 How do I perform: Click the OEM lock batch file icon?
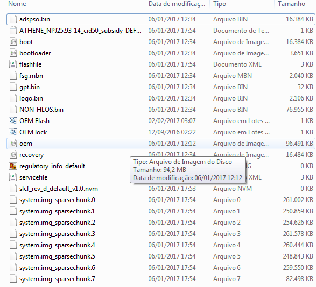point(13,132)
